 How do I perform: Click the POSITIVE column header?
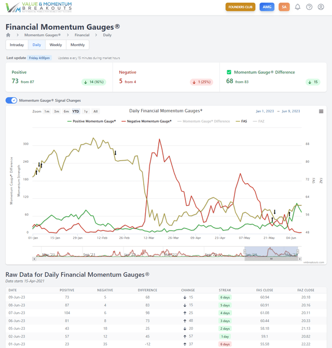[67, 290]
